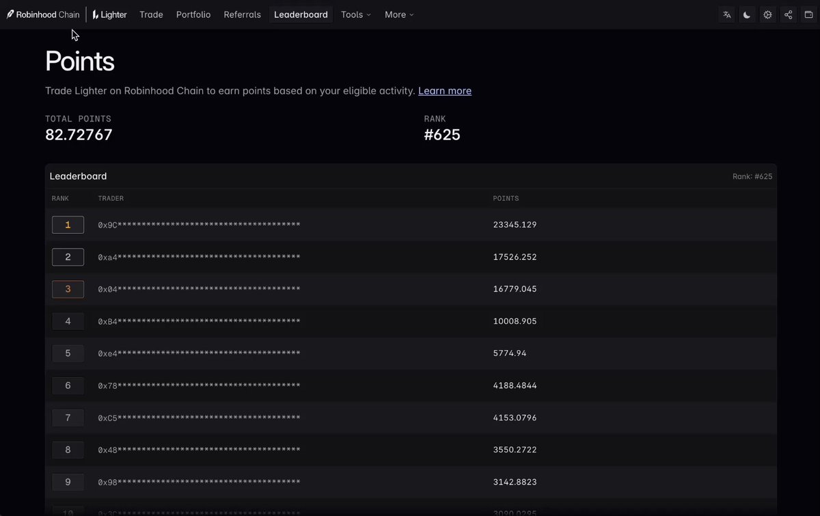Select trader address starting with 0xa4
This screenshot has width=820, height=516.
pos(200,257)
